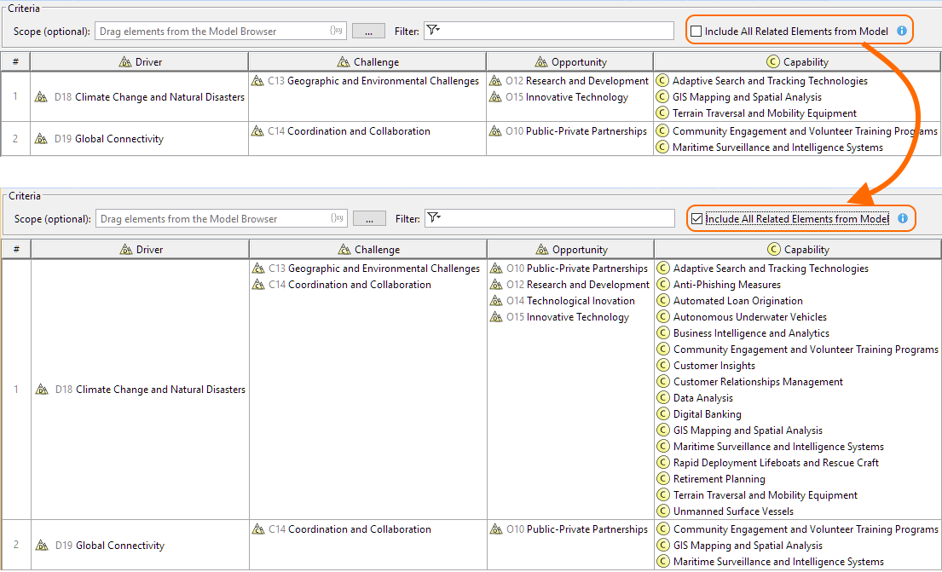Uncheck the ticked Include All Related Elements checkbox
This screenshot has width=942, height=572.
pyautogui.click(x=697, y=219)
